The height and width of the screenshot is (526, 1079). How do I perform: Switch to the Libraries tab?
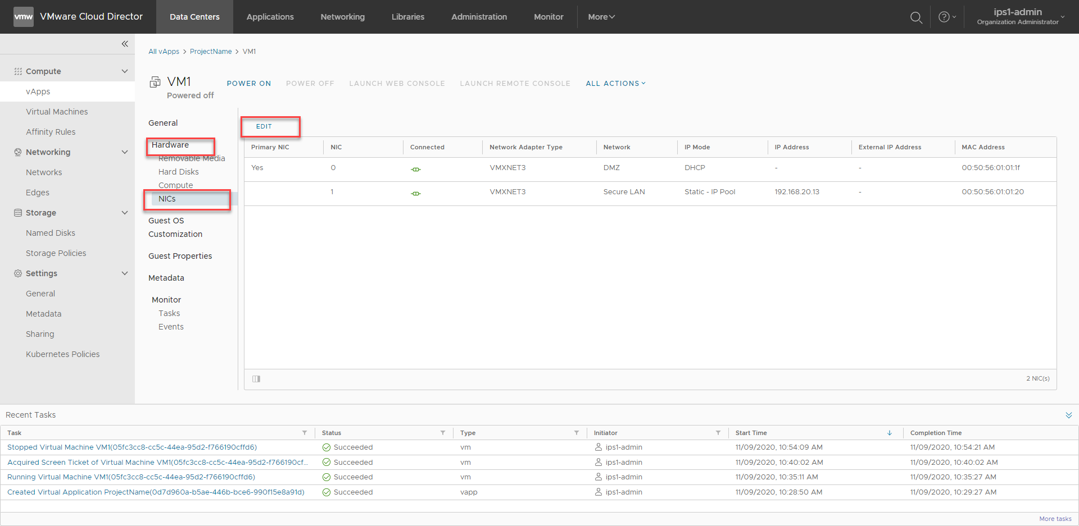tap(408, 17)
